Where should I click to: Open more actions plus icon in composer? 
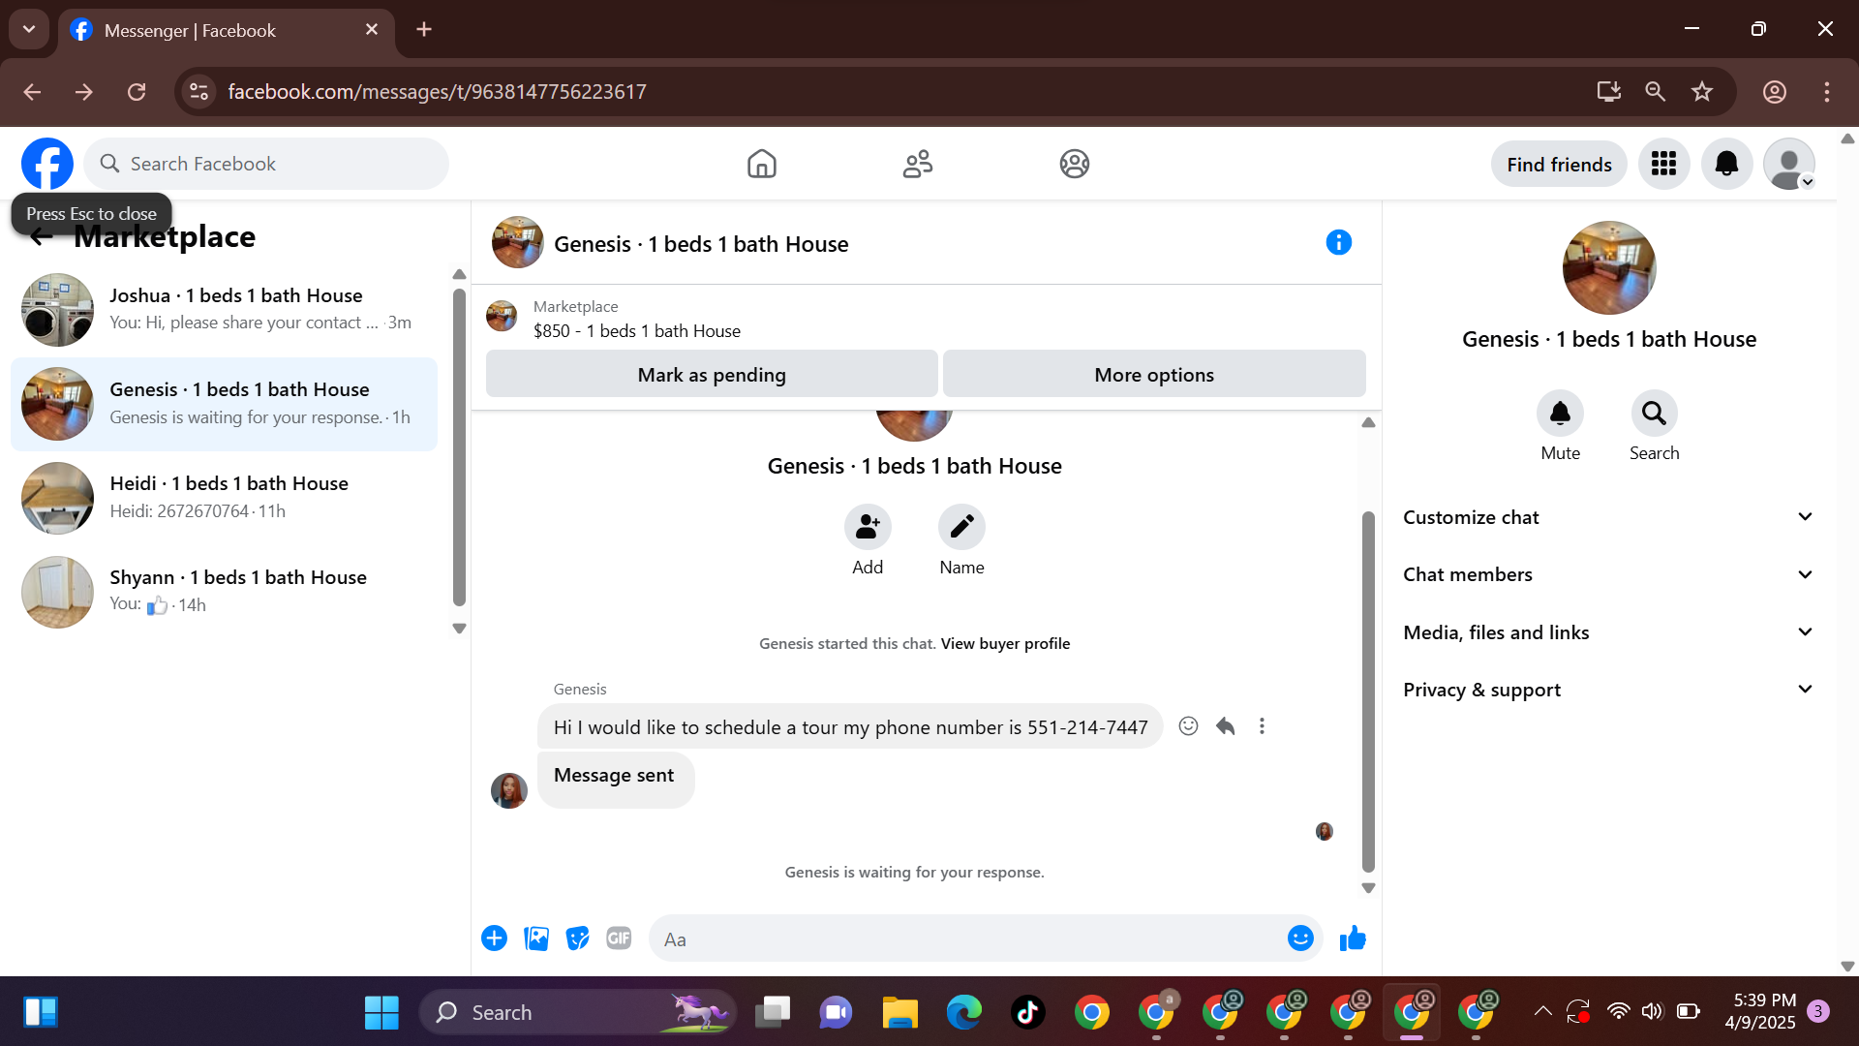(x=494, y=938)
